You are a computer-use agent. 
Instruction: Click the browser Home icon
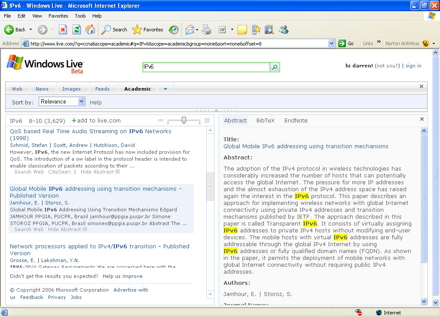(x=90, y=30)
